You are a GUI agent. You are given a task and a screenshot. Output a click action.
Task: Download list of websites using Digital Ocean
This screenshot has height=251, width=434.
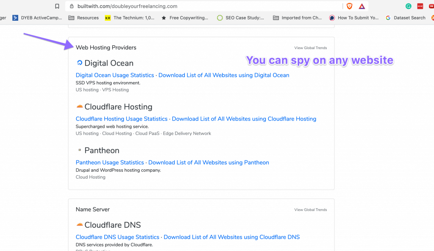point(224,75)
